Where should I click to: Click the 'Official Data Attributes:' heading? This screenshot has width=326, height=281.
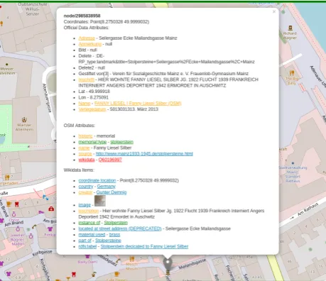[x=86, y=28]
